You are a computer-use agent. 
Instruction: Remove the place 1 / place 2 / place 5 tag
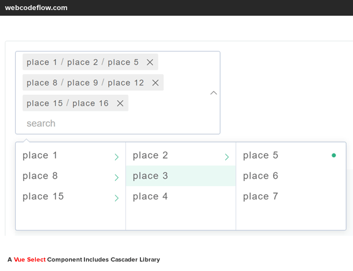tap(150, 62)
